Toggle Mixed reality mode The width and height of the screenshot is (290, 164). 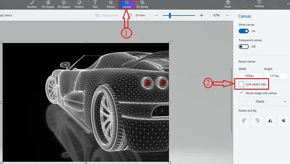click(x=107, y=16)
